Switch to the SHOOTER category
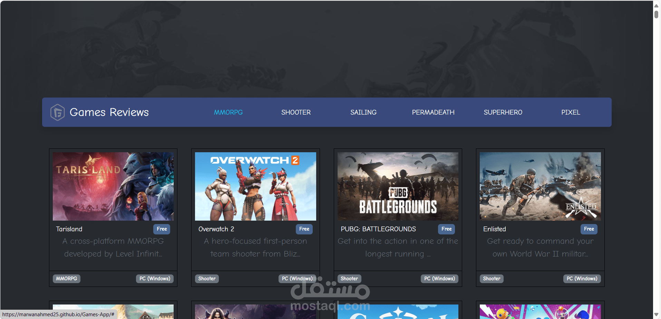The width and height of the screenshot is (661, 319). pos(296,112)
